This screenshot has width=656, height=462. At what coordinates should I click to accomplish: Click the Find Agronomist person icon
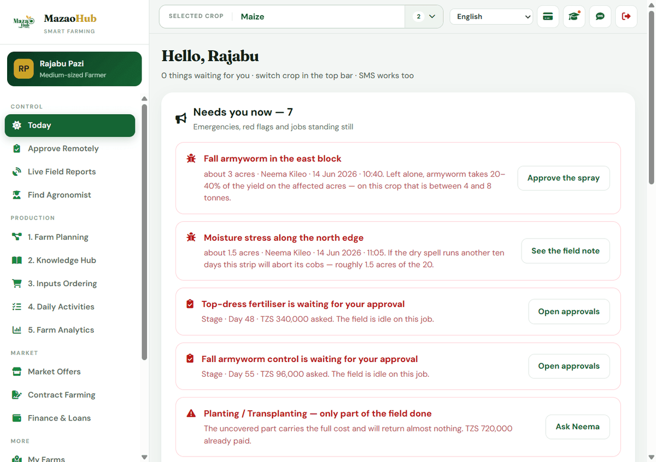[x=17, y=195]
